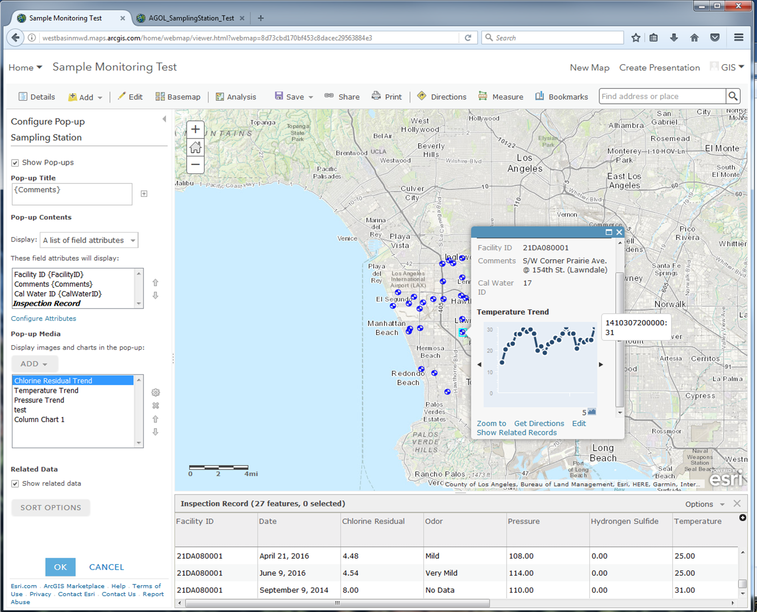This screenshot has width=757, height=612.
Task: Click the Print tool
Action: coord(387,97)
